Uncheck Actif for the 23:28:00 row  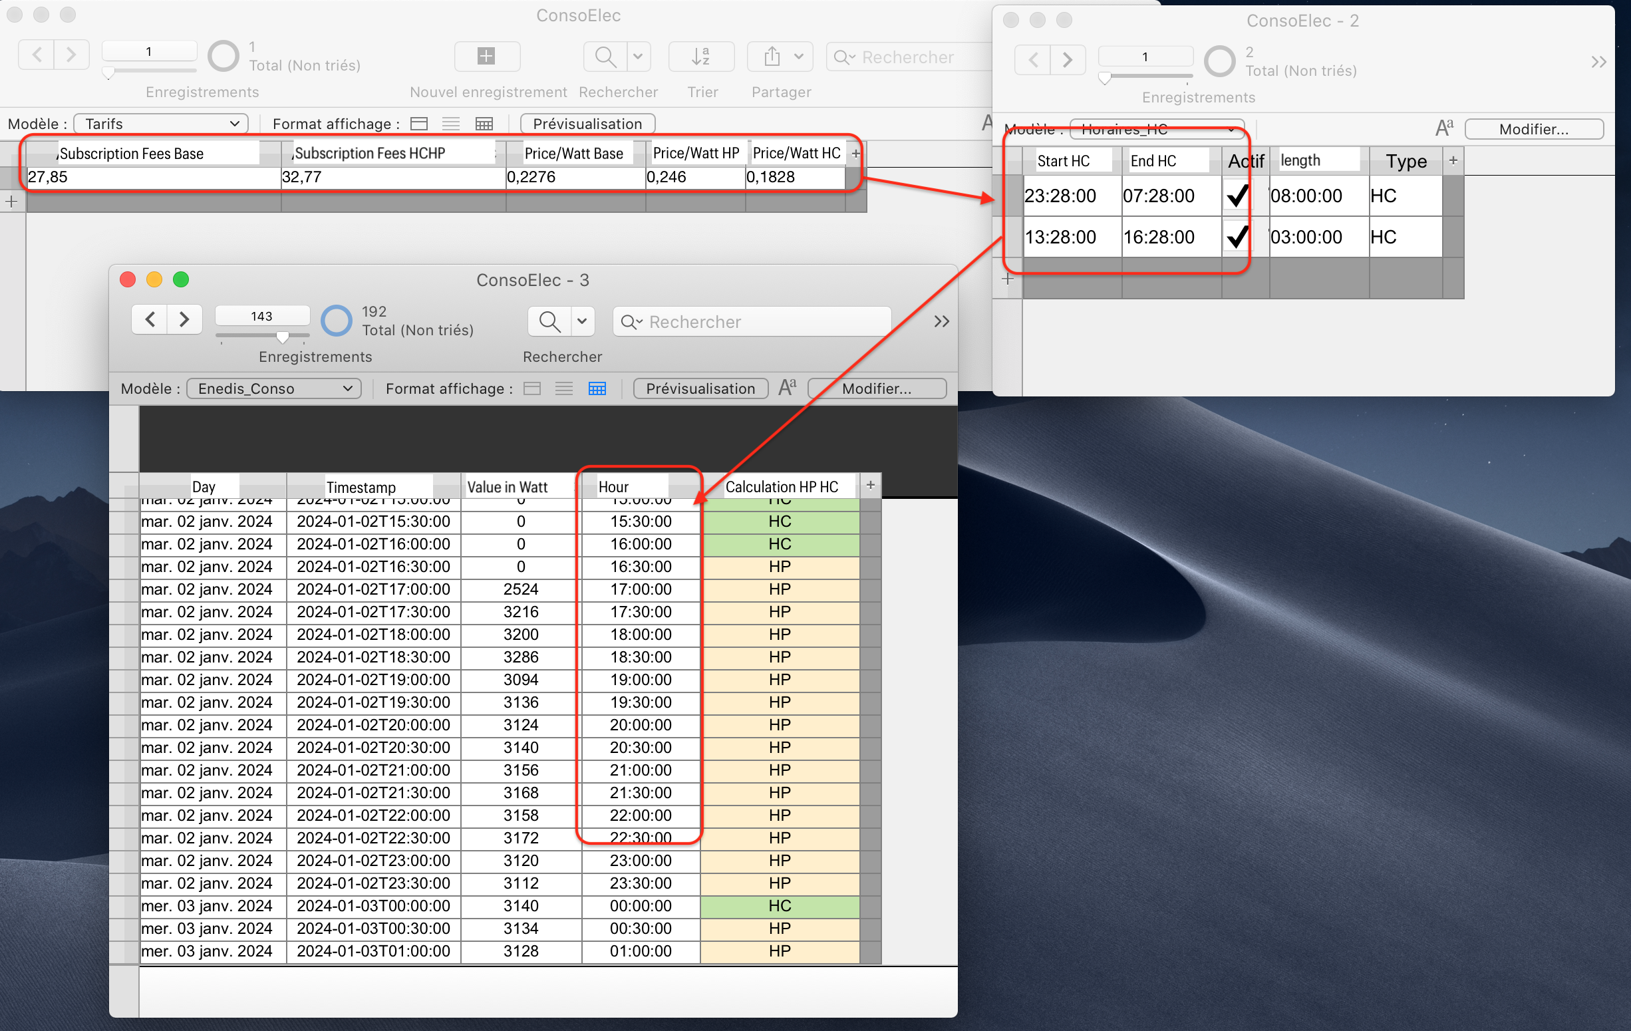[x=1237, y=196]
